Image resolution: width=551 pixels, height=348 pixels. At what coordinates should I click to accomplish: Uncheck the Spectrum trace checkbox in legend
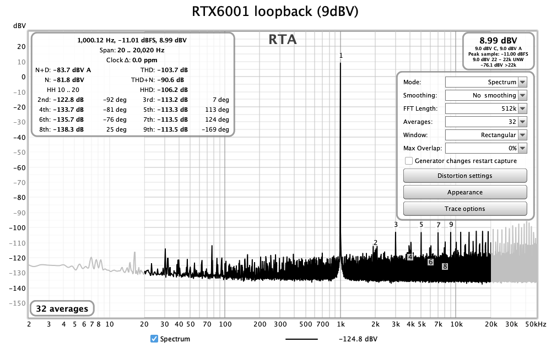pyautogui.click(x=154, y=339)
